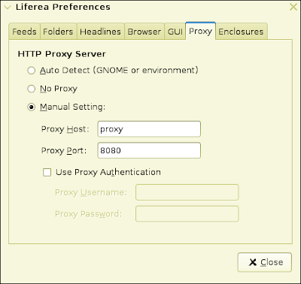Click the HTTP Proxy Server heading
Viewport: 301px width, 284px height.
click(62, 54)
